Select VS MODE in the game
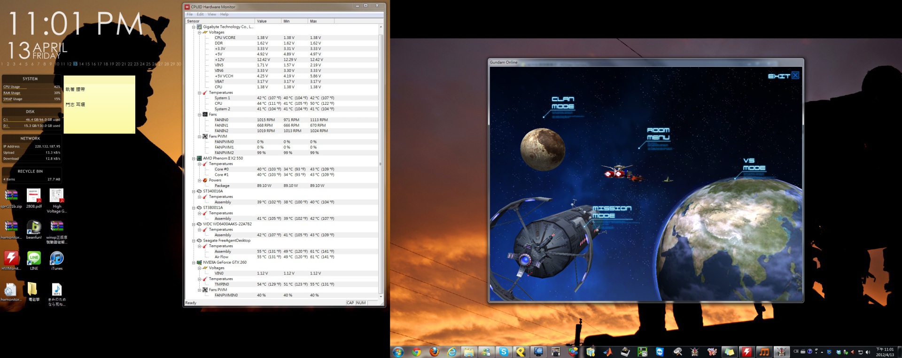Screen dimensions: 902x358 coord(754,164)
